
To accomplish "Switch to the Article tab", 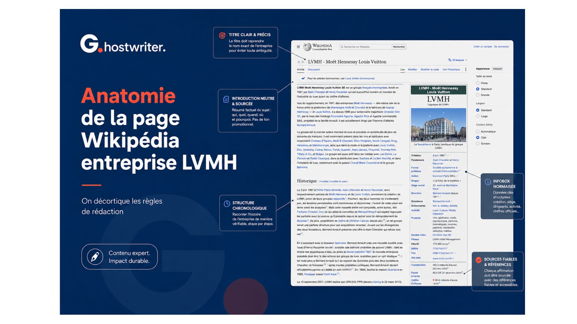I will pos(301,70).
